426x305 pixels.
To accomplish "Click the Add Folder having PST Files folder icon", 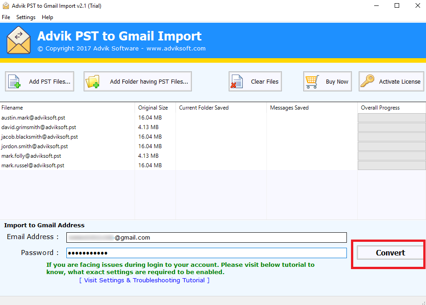I will [x=92, y=81].
